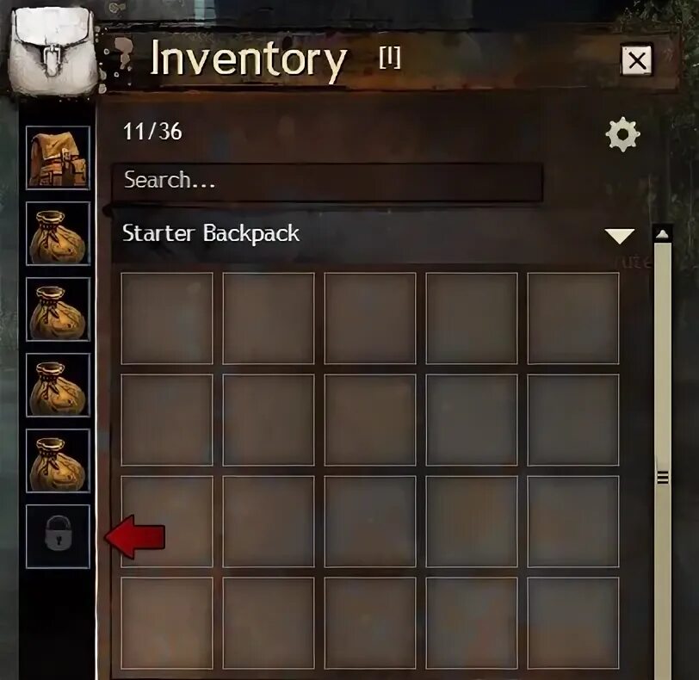Select the middle slot in second row
The height and width of the screenshot is (680, 699).
point(370,420)
